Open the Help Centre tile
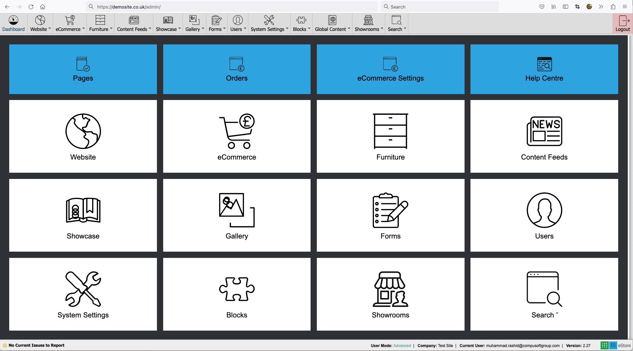The width and height of the screenshot is (633, 351). click(544, 69)
